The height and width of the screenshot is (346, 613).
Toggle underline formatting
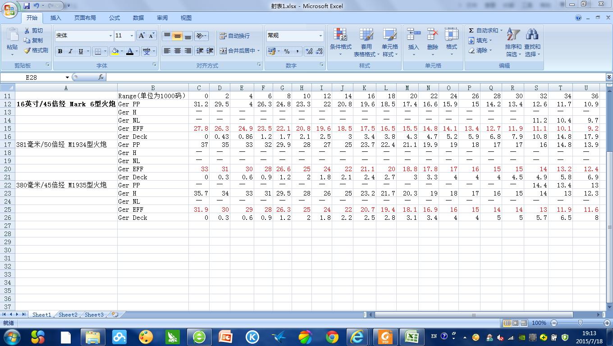(x=81, y=51)
